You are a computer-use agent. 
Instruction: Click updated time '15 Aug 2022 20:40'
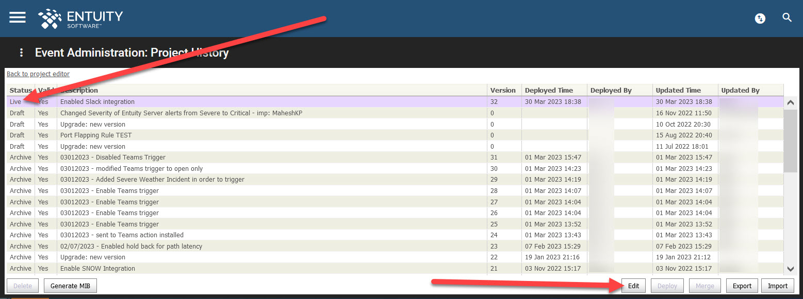[685, 135]
